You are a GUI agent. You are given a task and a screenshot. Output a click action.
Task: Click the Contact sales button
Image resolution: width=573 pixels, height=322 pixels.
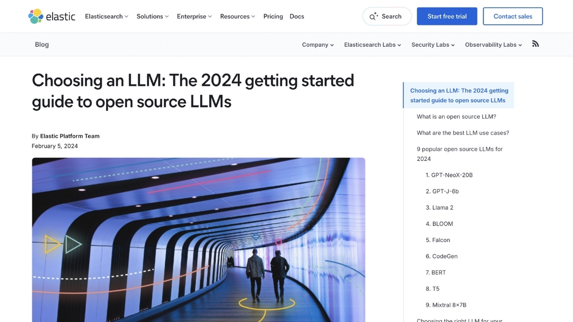click(513, 16)
